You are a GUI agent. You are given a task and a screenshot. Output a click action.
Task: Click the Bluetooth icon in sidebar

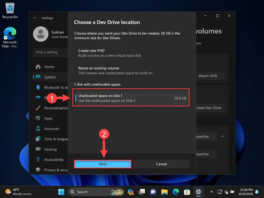click(38, 87)
